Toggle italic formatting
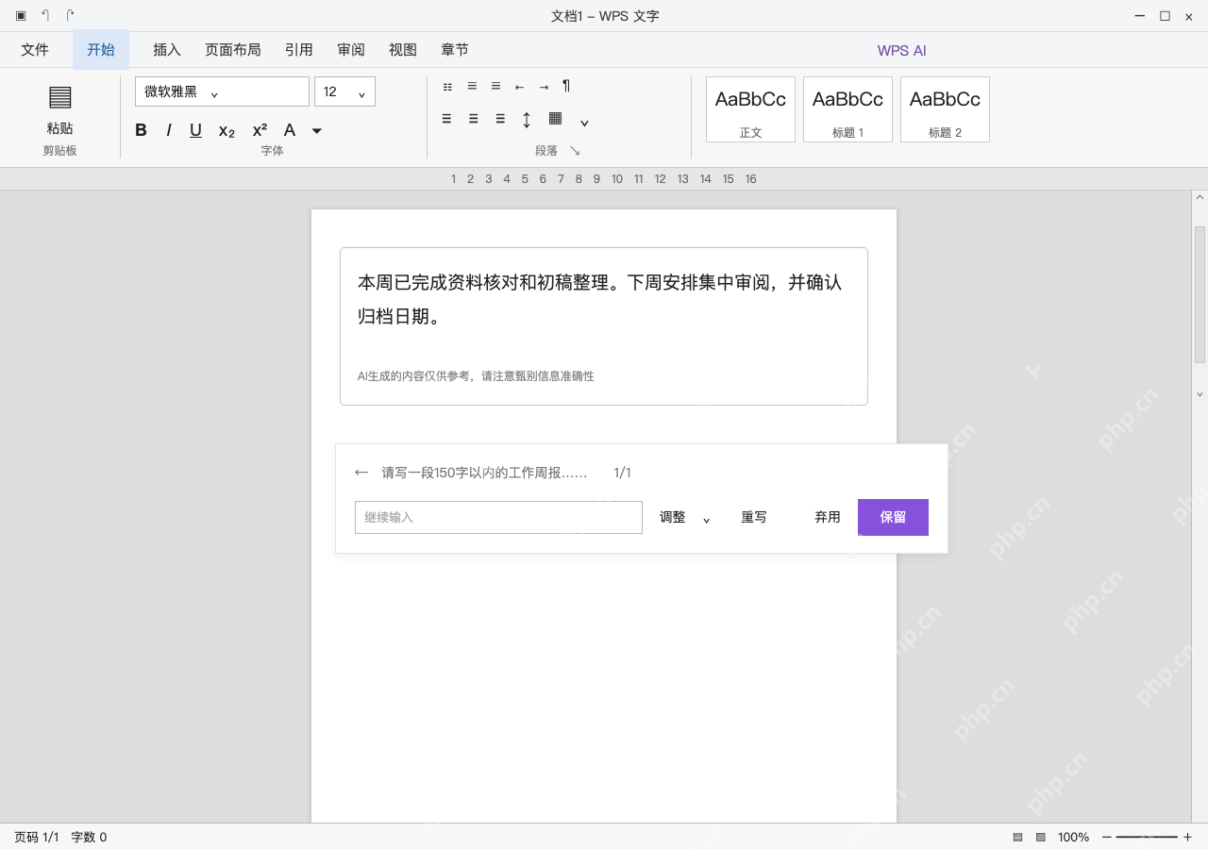This screenshot has width=1208, height=849. click(169, 130)
